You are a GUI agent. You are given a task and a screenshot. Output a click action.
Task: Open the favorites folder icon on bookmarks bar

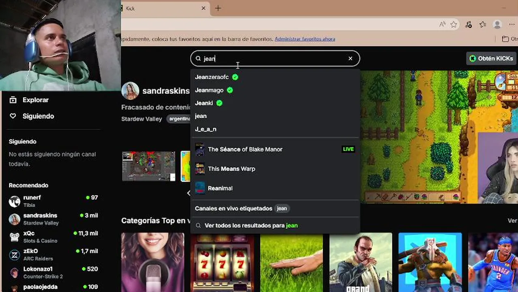click(505, 39)
